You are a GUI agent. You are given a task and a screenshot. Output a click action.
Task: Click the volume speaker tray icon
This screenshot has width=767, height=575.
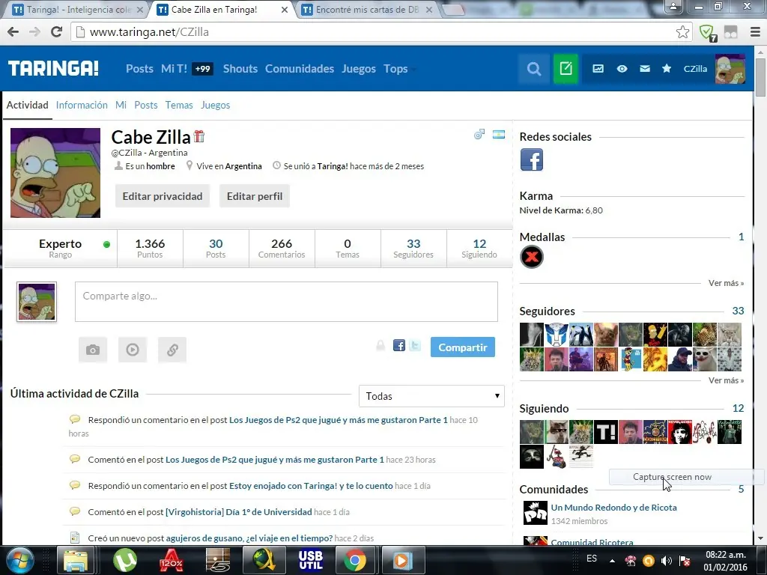click(666, 561)
